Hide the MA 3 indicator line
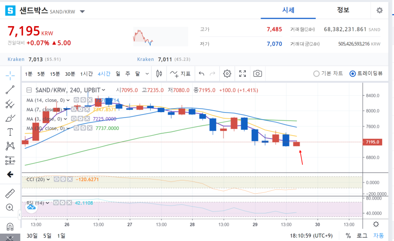The height and width of the screenshot is (241, 394). 74,119
